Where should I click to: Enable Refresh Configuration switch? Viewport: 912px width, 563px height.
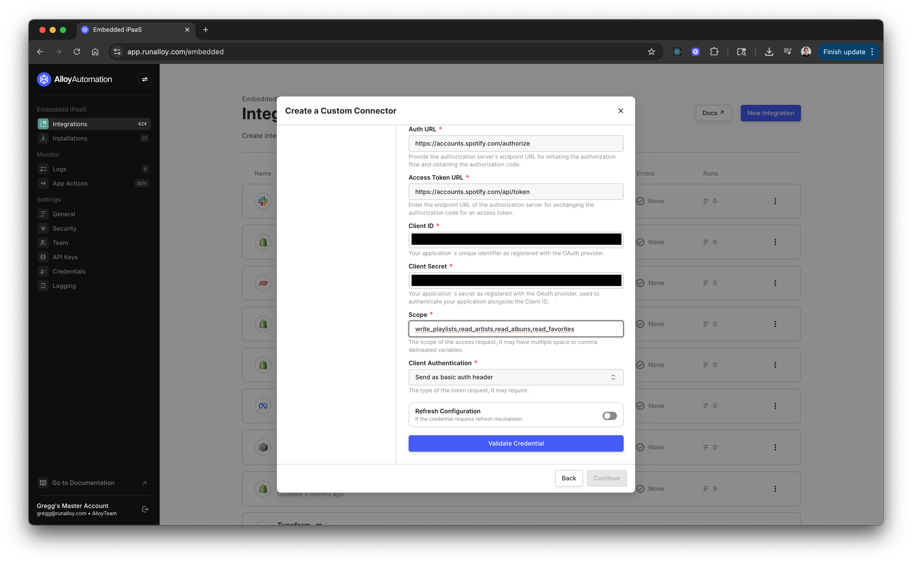tap(609, 416)
